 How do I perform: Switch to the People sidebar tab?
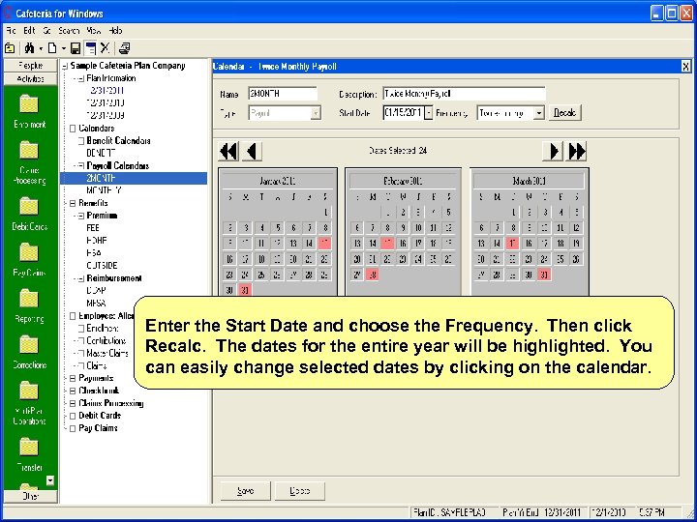tap(31, 66)
